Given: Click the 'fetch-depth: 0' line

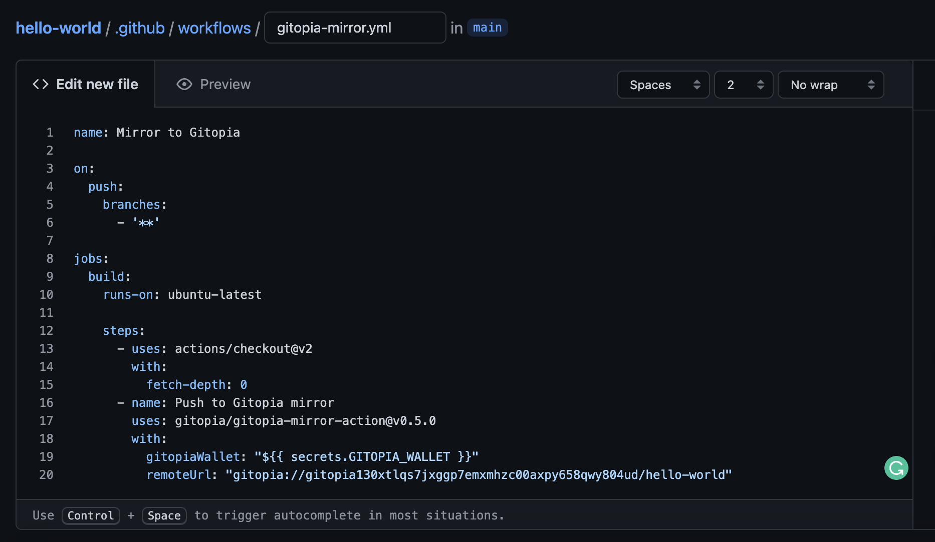Looking at the screenshot, I should [196, 385].
